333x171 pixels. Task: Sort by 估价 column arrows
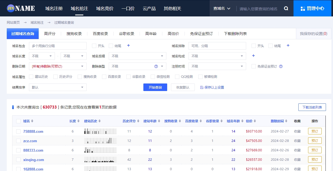click(255, 121)
